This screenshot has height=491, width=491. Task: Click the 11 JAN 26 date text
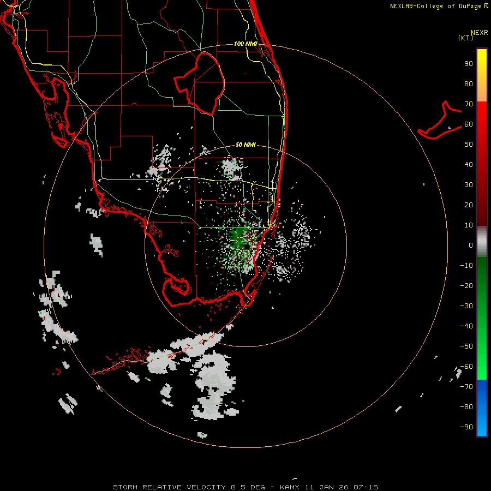pyautogui.click(x=327, y=487)
